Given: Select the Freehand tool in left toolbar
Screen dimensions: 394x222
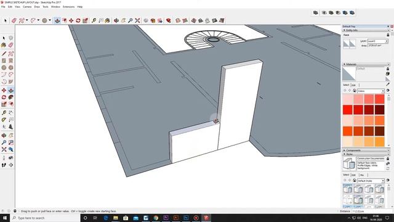Looking at the screenshot, I should tap(11, 54).
